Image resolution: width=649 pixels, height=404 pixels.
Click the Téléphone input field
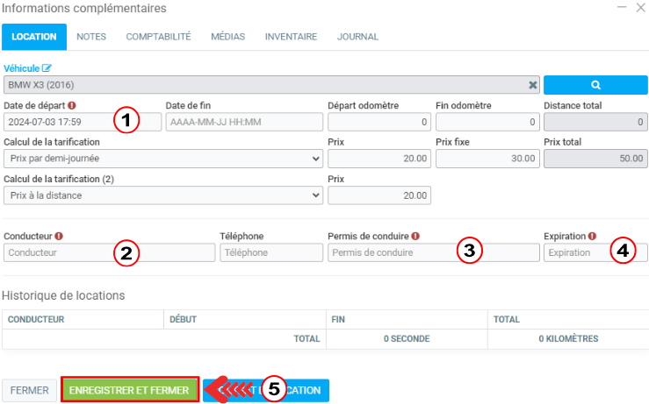tap(269, 252)
